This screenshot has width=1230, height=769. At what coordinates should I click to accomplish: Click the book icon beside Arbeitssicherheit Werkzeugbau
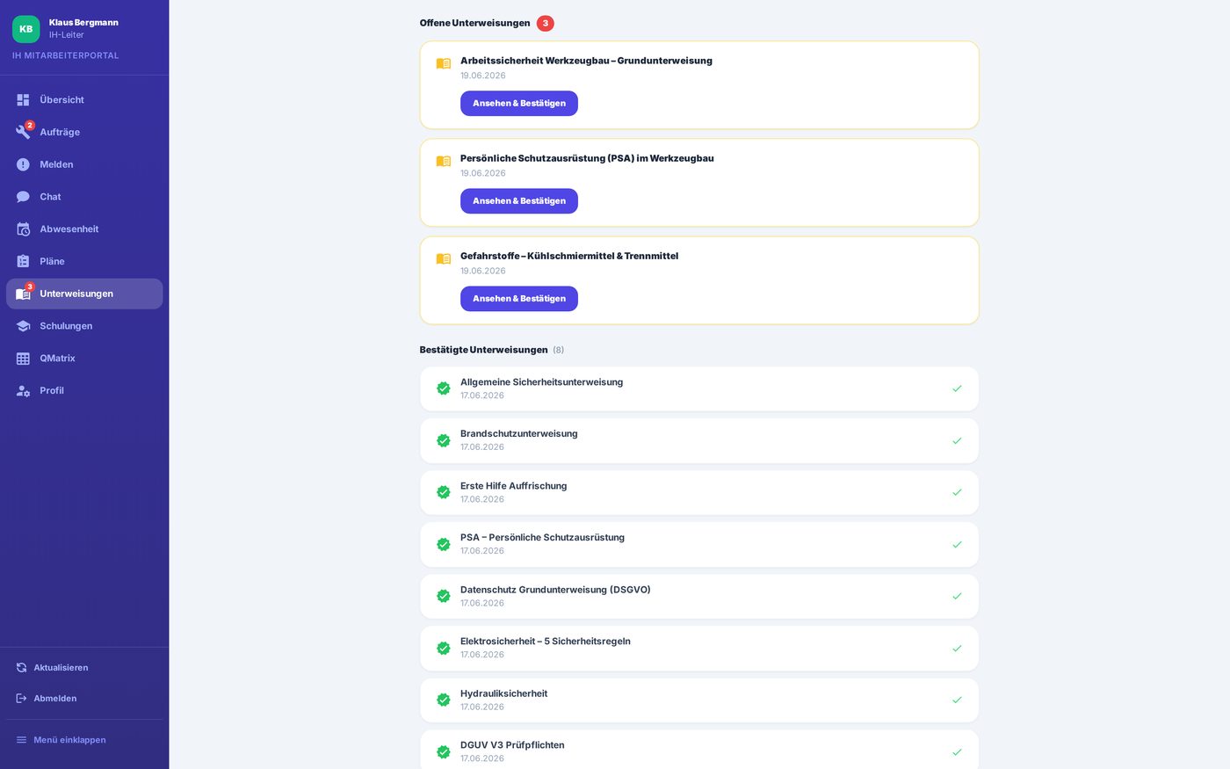click(x=444, y=63)
